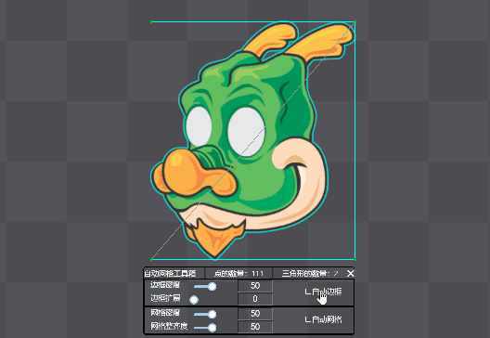Click the 自动边框 button
The width and height of the screenshot is (490, 338).
pyautogui.click(x=323, y=292)
